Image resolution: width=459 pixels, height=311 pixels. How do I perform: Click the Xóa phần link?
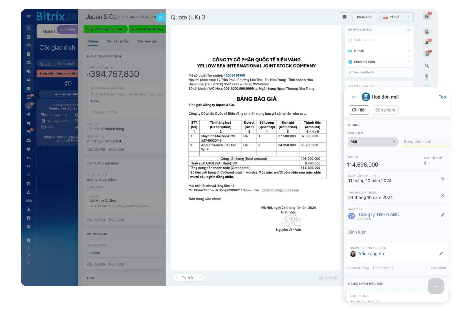438,268
